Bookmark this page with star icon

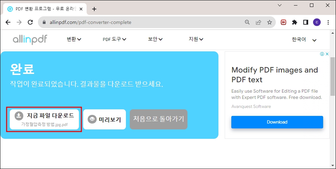[270, 22]
